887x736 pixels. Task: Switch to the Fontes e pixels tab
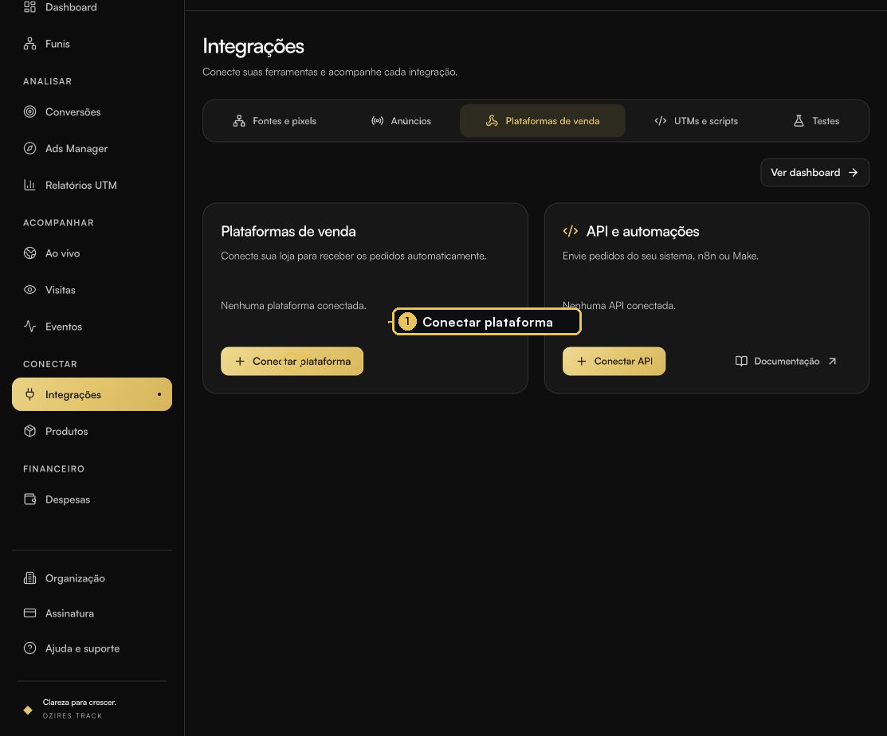tap(275, 120)
